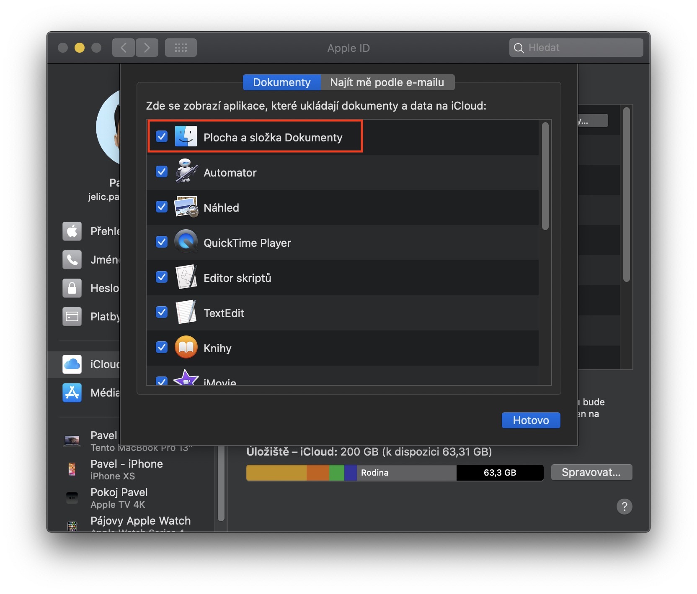Image resolution: width=697 pixels, height=594 pixels.
Task: Open storage management with Spravovat…
Action: 591,472
